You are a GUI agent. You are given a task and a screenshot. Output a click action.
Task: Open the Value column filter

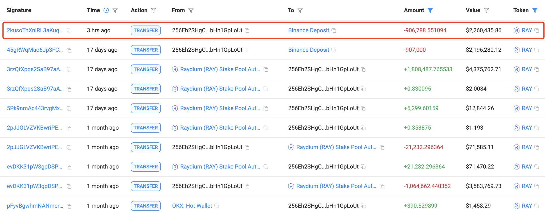click(486, 10)
